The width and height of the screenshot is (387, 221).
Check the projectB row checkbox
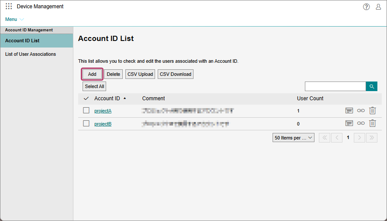86,123
